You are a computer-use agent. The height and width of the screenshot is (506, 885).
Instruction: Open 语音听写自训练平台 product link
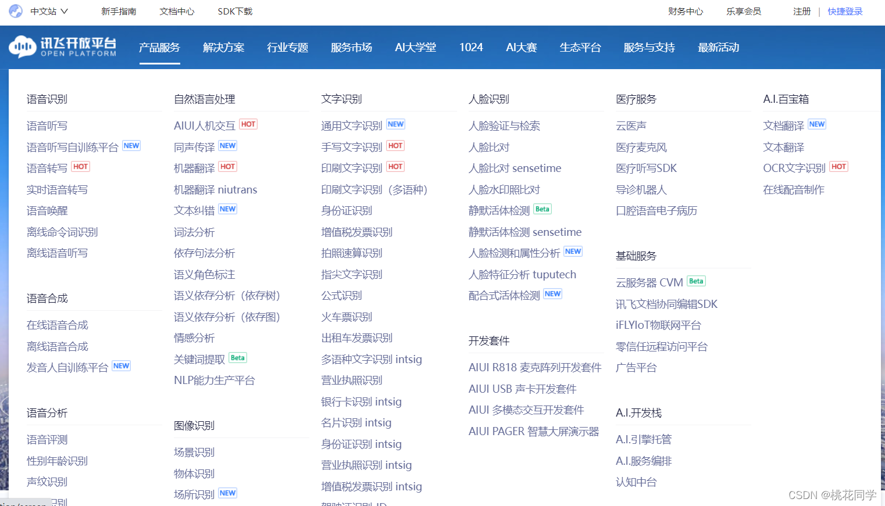73,148
